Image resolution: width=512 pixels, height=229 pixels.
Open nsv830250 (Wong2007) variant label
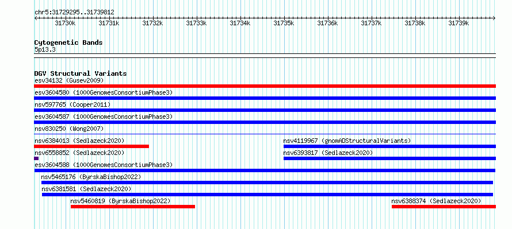click(69, 129)
